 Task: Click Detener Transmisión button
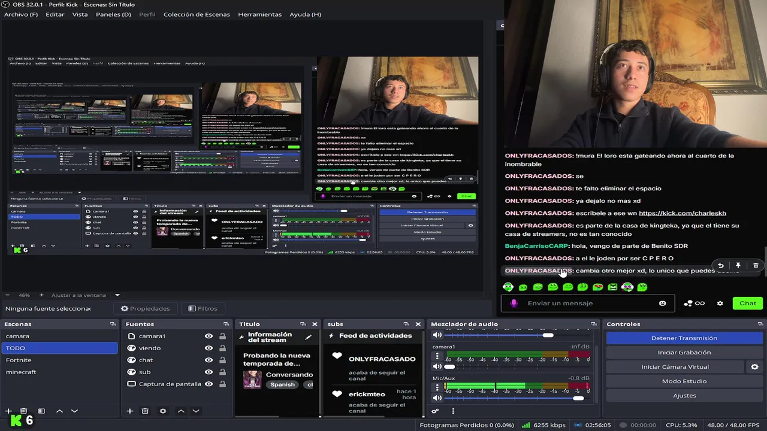[684, 338]
